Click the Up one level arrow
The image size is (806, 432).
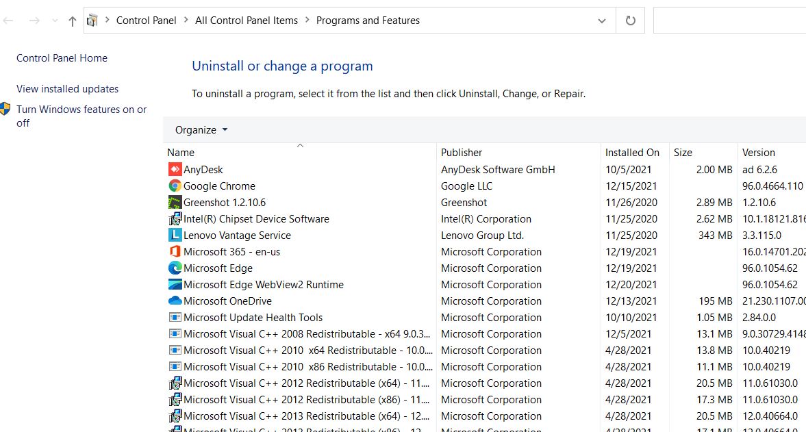pyautogui.click(x=72, y=21)
